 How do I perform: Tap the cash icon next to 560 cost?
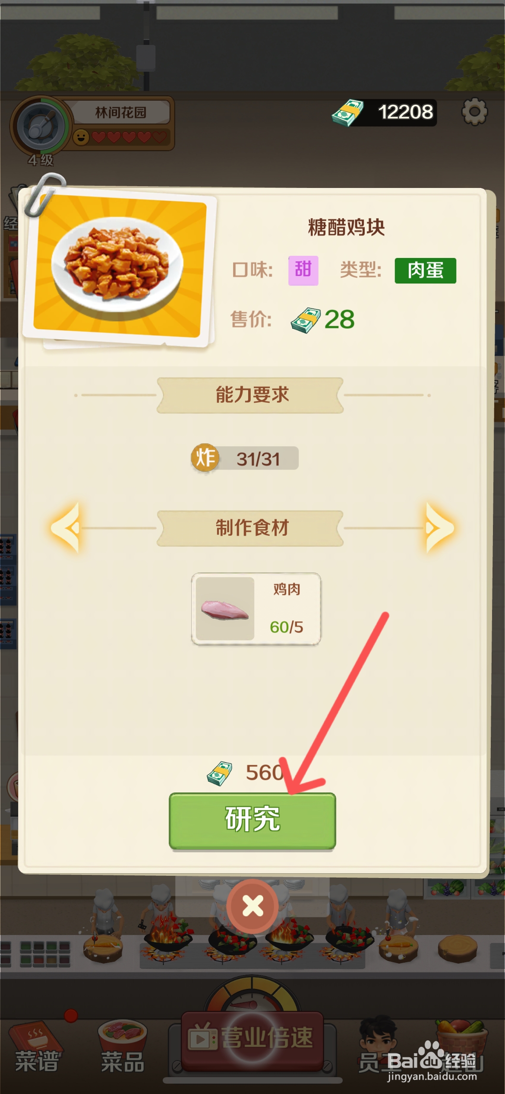tap(219, 773)
